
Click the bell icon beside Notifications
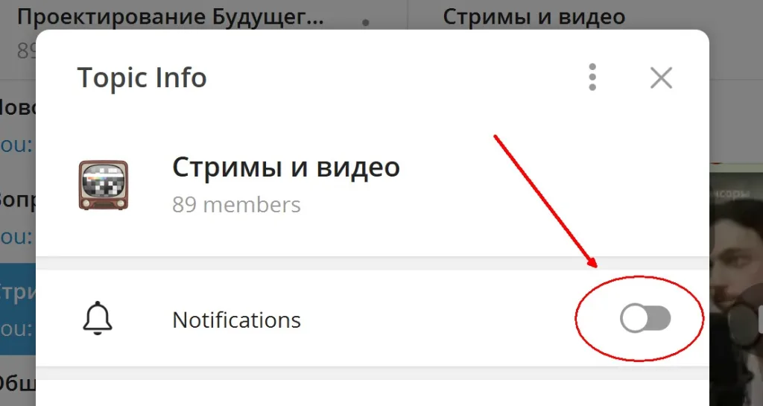point(98,319)
